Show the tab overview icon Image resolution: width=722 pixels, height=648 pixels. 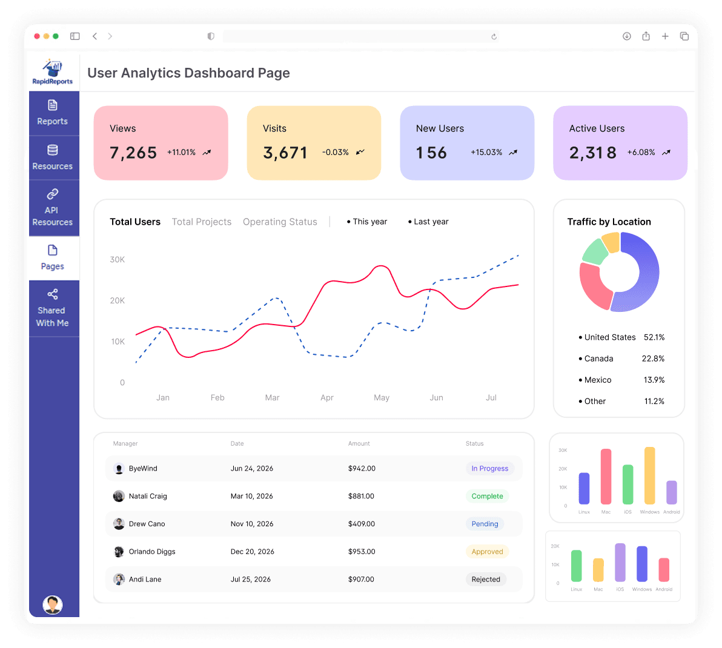coord(684,36)
